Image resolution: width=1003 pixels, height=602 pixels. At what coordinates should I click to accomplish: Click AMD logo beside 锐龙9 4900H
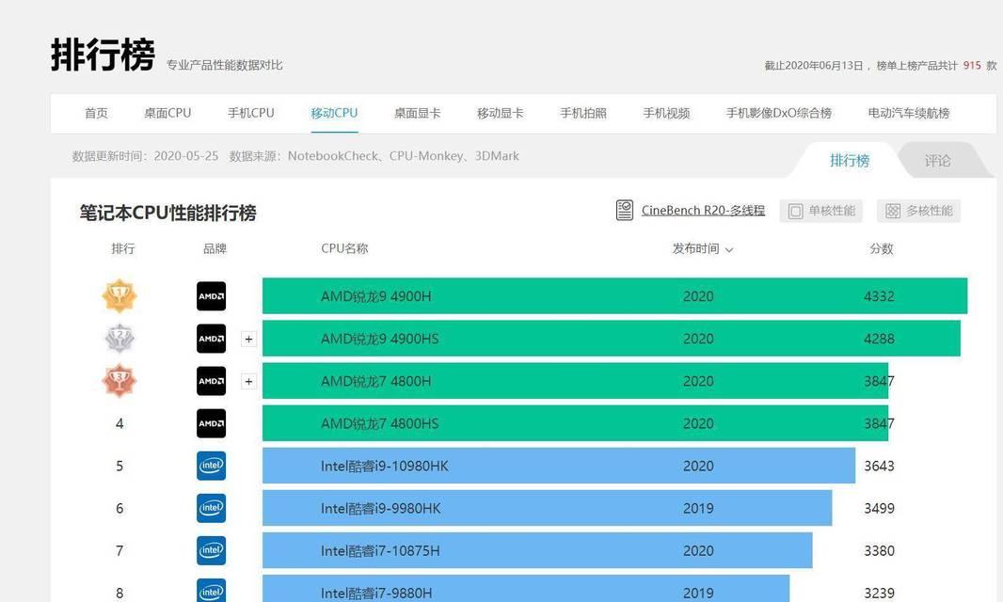coord(211,296)
